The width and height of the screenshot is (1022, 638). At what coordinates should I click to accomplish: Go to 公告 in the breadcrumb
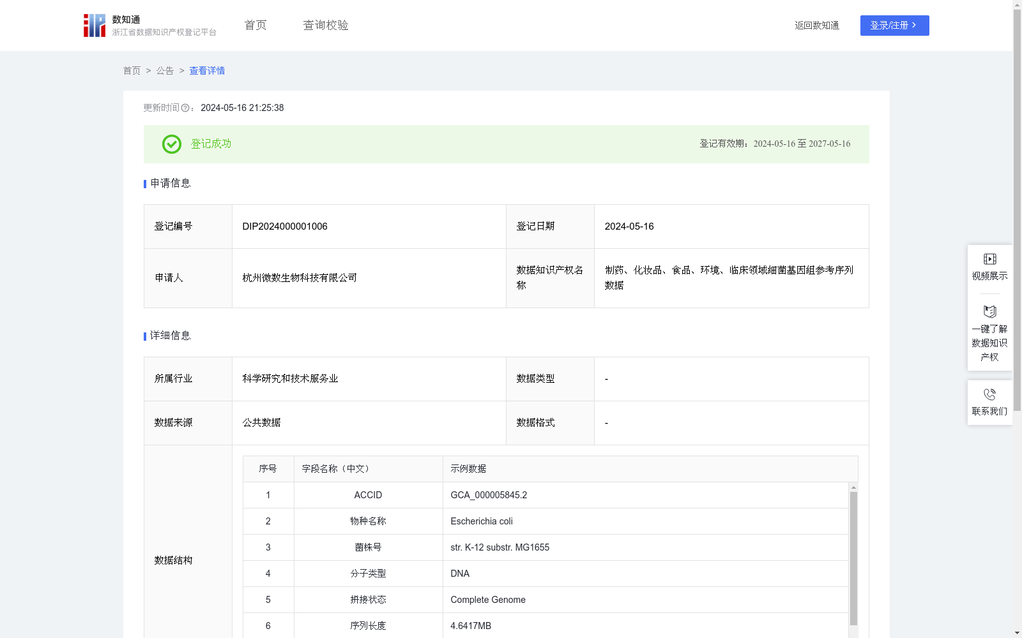[165, 71]
